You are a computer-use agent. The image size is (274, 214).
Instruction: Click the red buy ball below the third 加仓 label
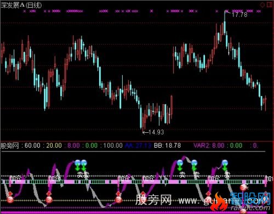pos(118,200)
